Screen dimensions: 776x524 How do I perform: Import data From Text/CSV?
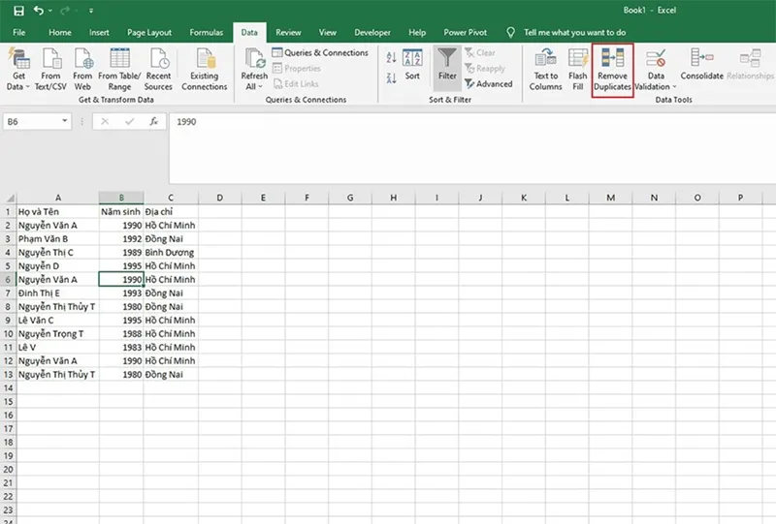[50, 69]
